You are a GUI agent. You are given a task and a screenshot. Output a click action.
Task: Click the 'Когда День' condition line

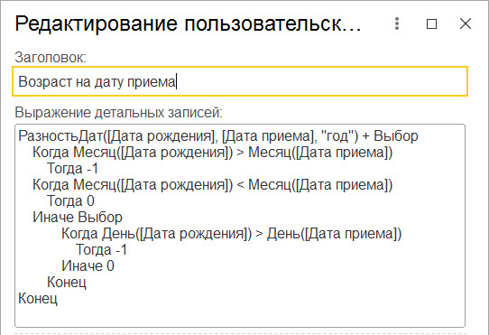tap(232, 234)
